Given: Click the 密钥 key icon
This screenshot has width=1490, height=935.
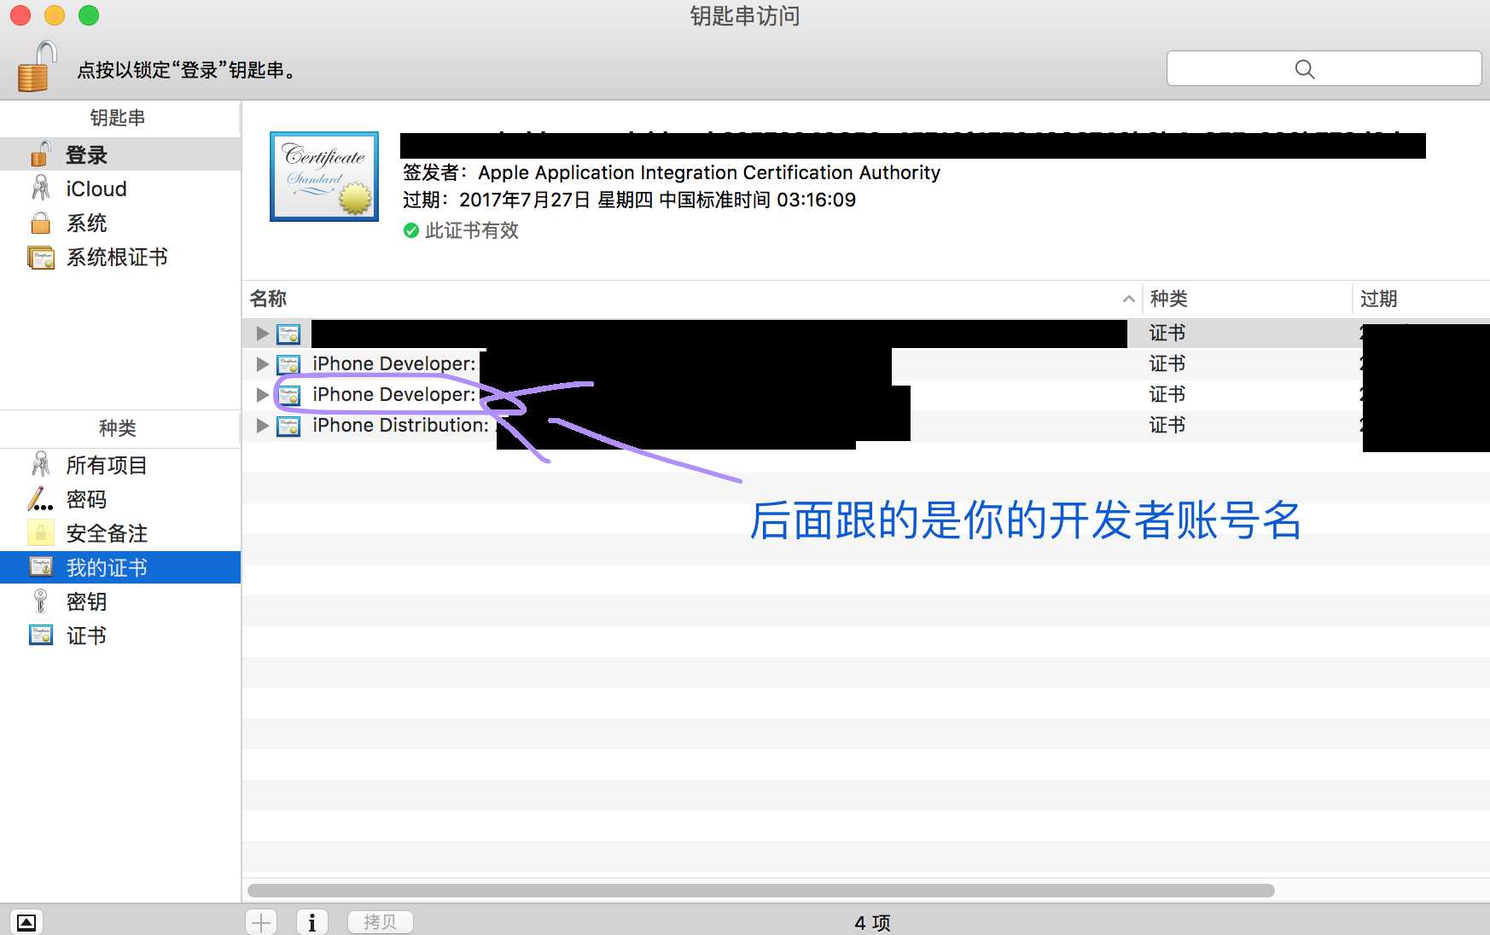Looking at the screenshot, I should (x=40, y=601).
